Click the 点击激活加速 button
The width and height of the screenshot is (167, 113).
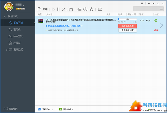[127, 30]
